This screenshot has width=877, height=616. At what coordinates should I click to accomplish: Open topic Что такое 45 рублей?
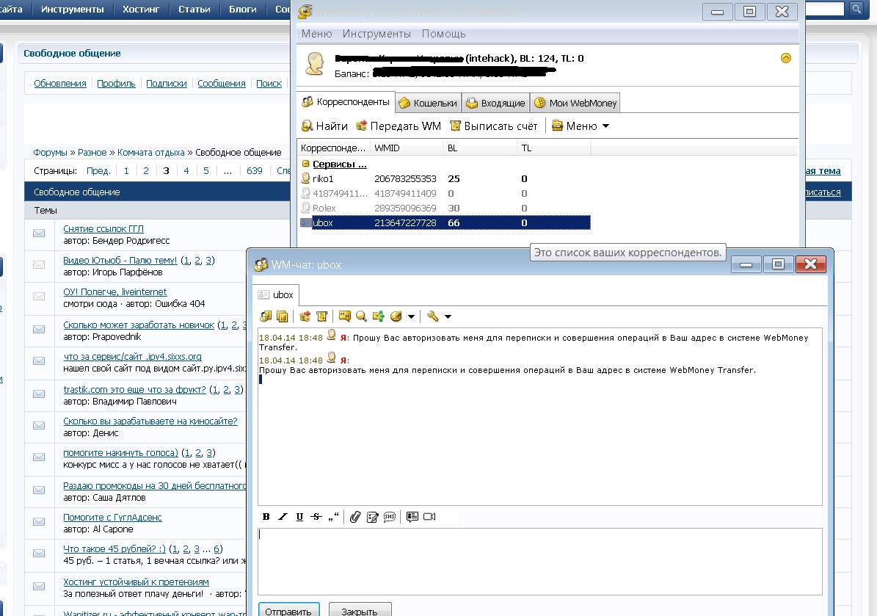tap(114, 549)
